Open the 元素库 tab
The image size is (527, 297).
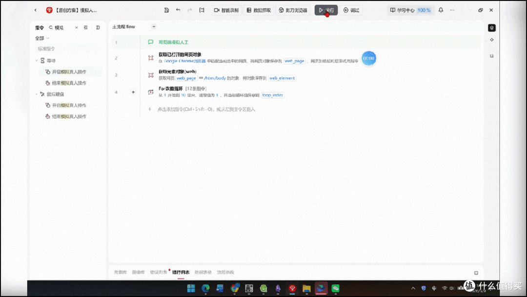(121, 272)
